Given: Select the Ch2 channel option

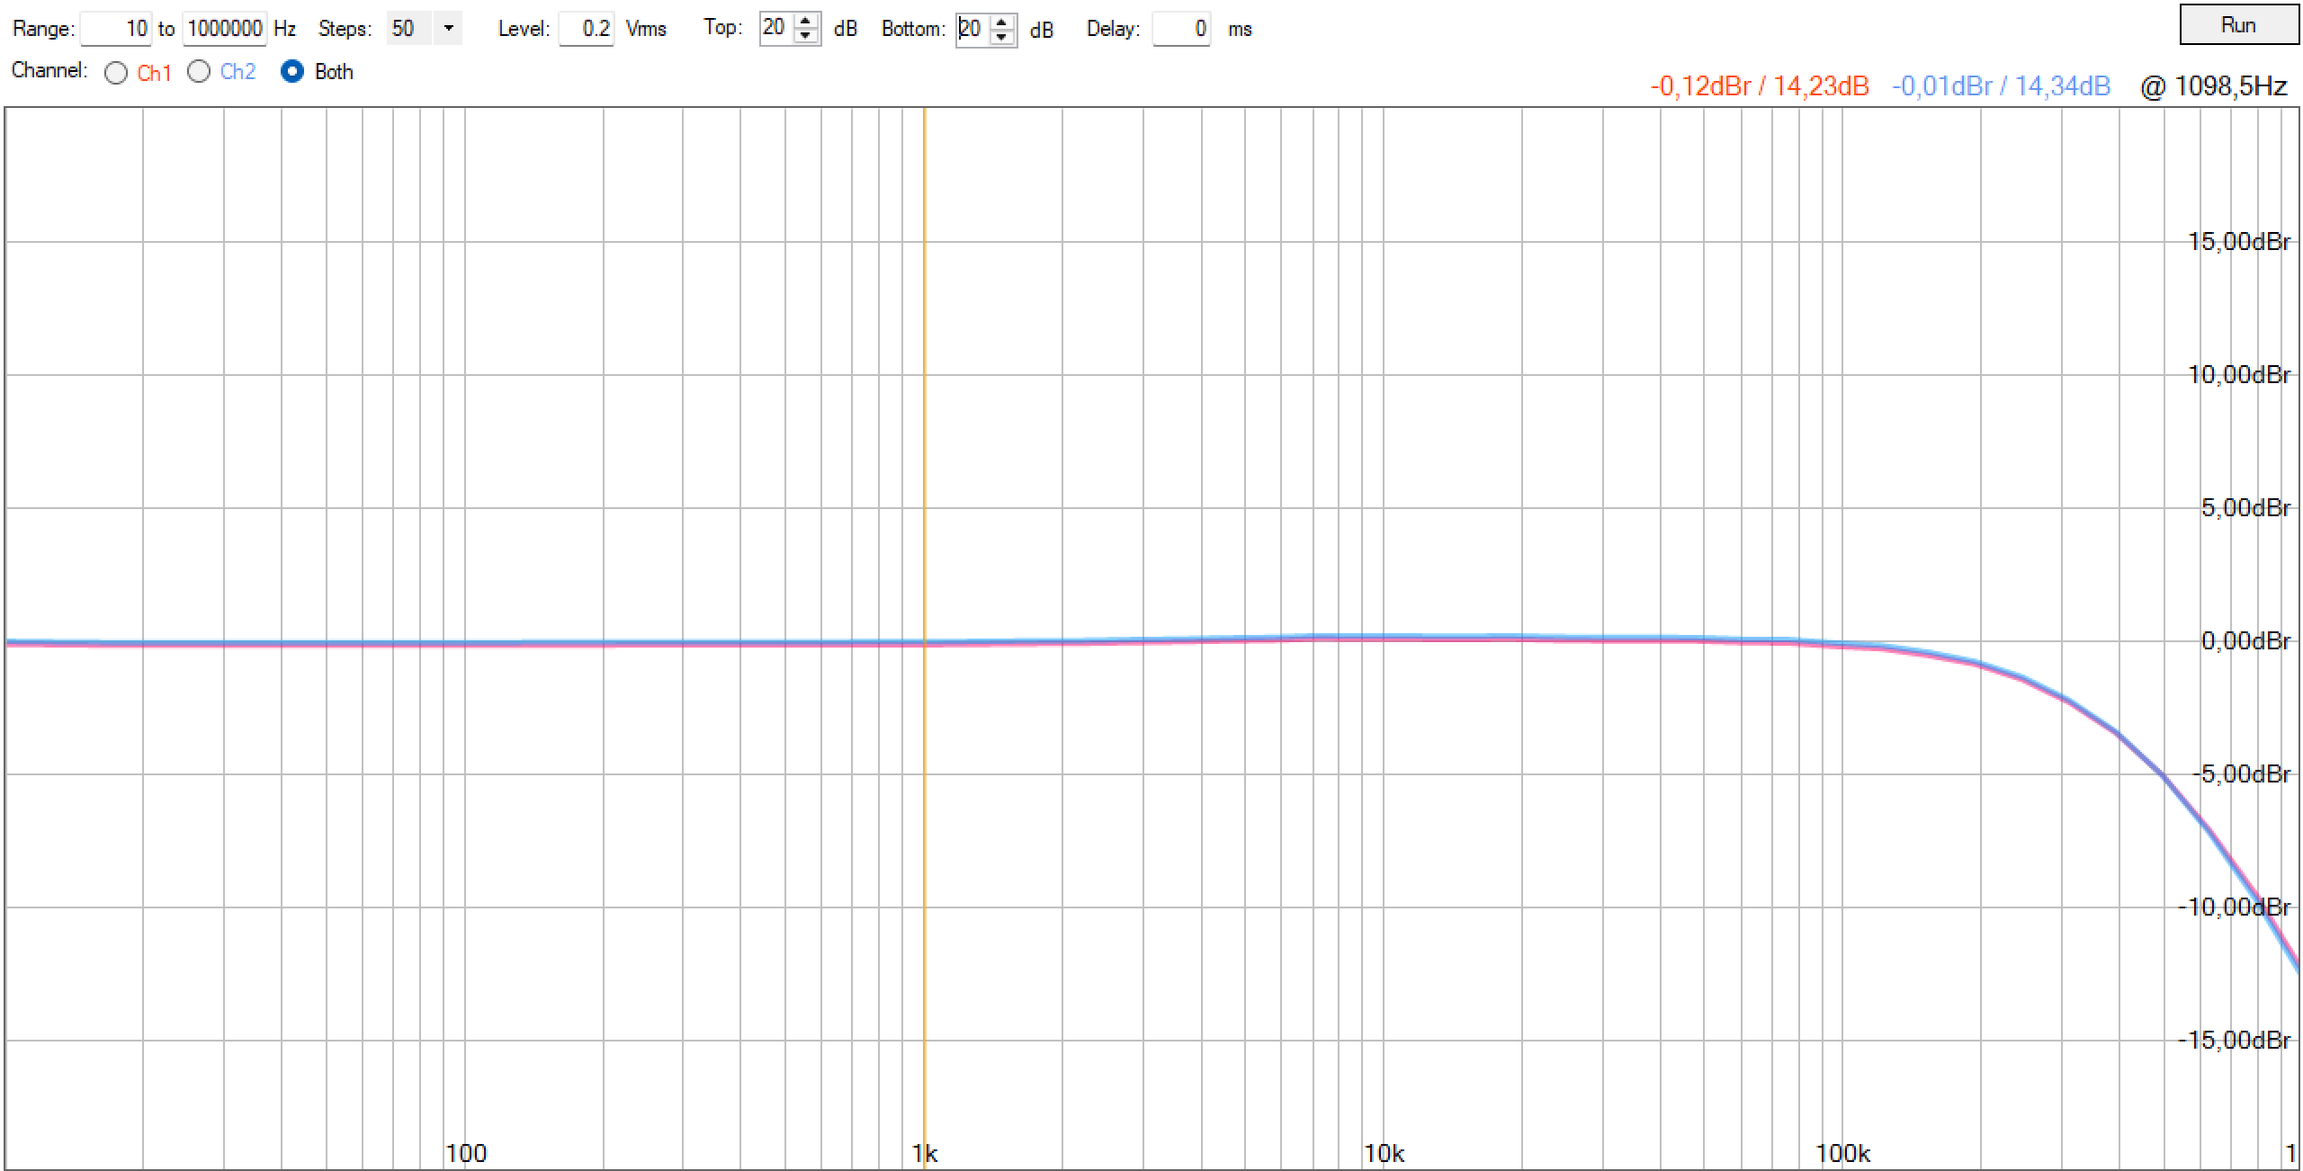Looking at the screenshot, I should (x=199, y=72).
